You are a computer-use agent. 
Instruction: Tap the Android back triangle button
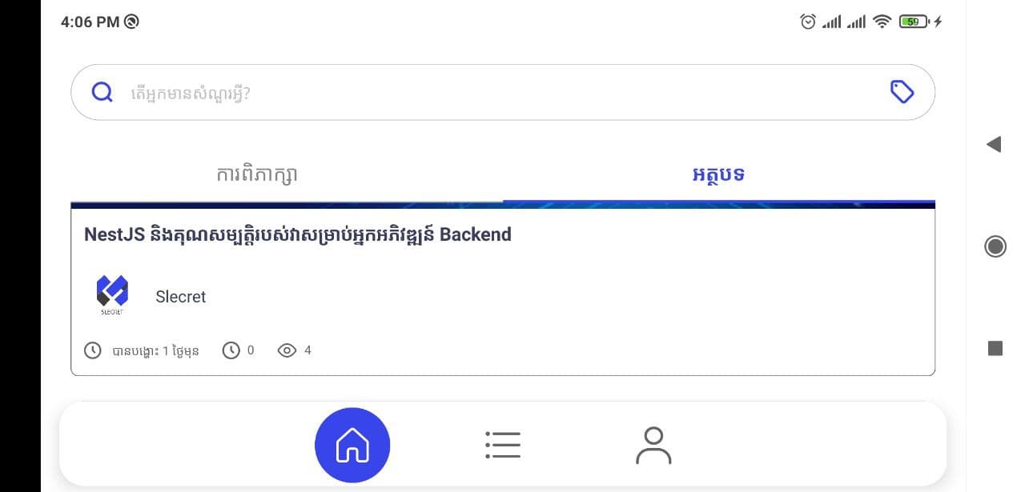pyautogui.click(x=994, y=145)
